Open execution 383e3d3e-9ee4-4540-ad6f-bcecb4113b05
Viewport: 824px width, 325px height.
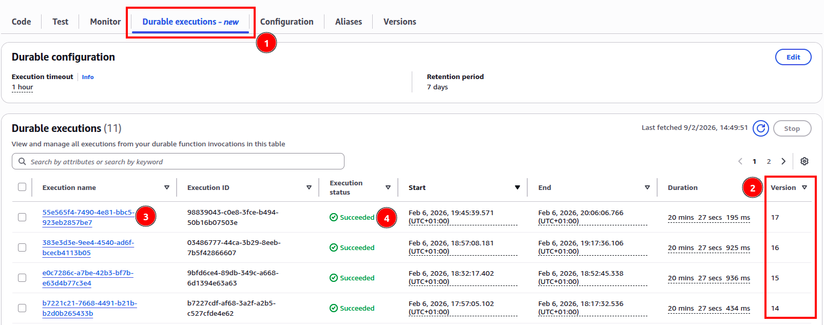pos(88,247)
